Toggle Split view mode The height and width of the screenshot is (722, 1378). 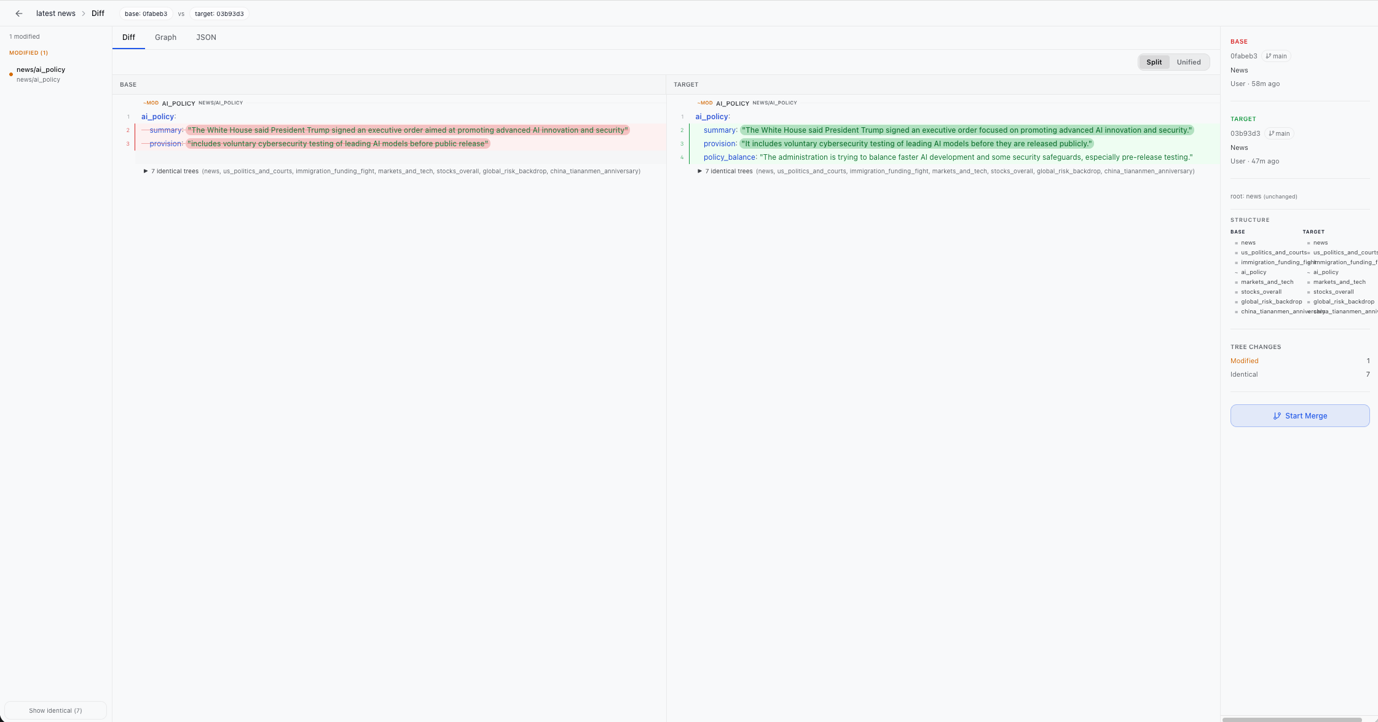[x=1154, y=62]
